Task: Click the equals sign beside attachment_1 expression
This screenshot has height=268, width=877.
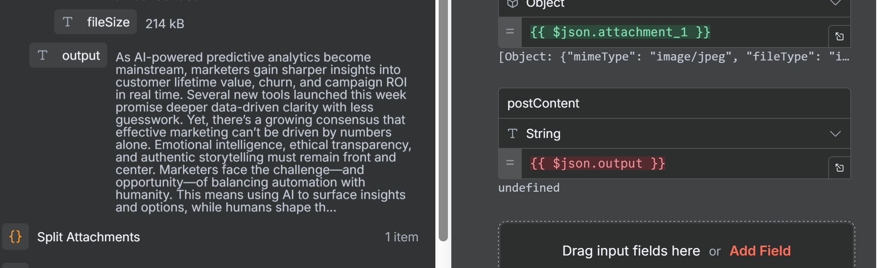Action: click(x=510, y=32)
